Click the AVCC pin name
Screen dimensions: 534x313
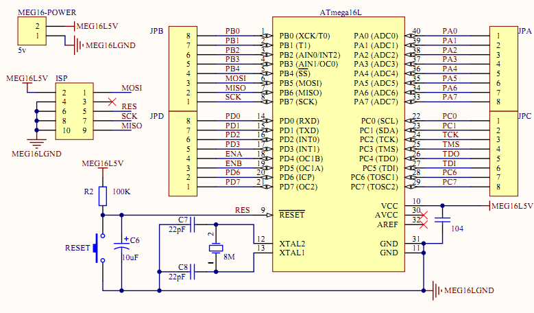coord(386,215)
